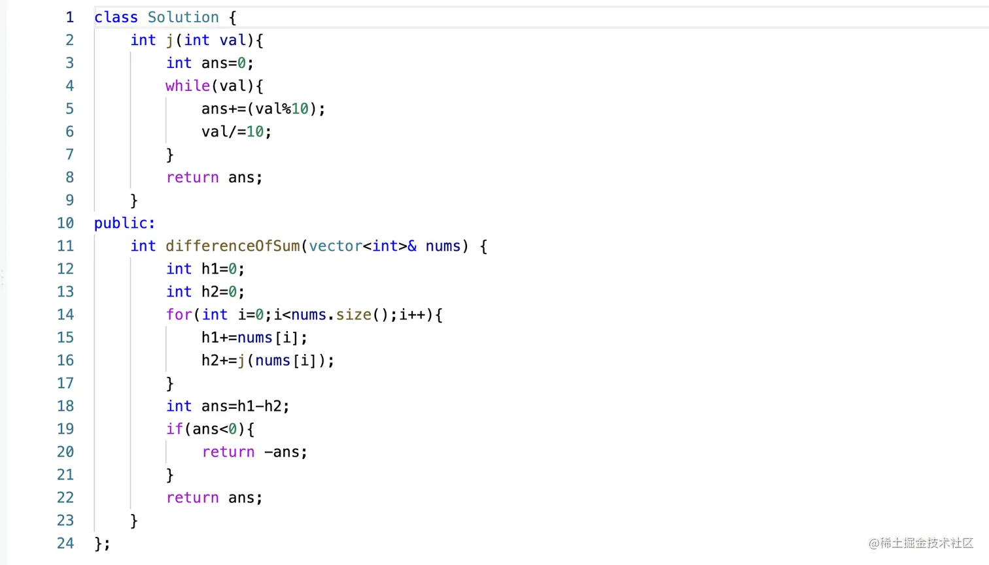Click the 'for(int i=0;i<nums.size();i++){' line

click(304, 314)
